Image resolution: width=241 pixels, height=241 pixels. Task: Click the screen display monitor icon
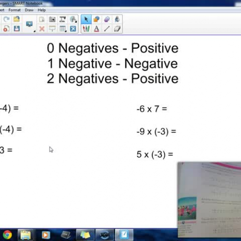[x=29, y=24]
